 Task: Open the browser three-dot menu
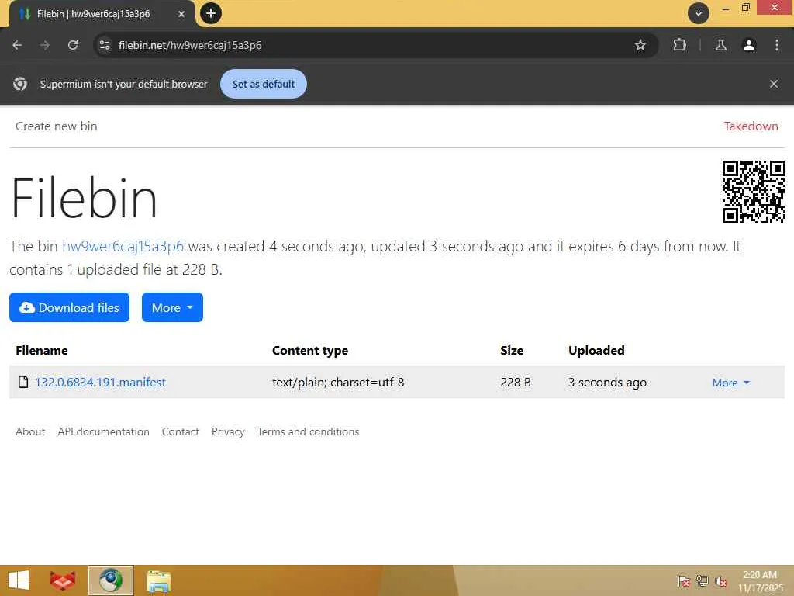pyautogui.click(x=777, y=45)
